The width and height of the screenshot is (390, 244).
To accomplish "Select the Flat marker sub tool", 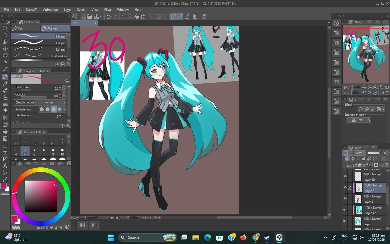I will (x=39, y=56).
